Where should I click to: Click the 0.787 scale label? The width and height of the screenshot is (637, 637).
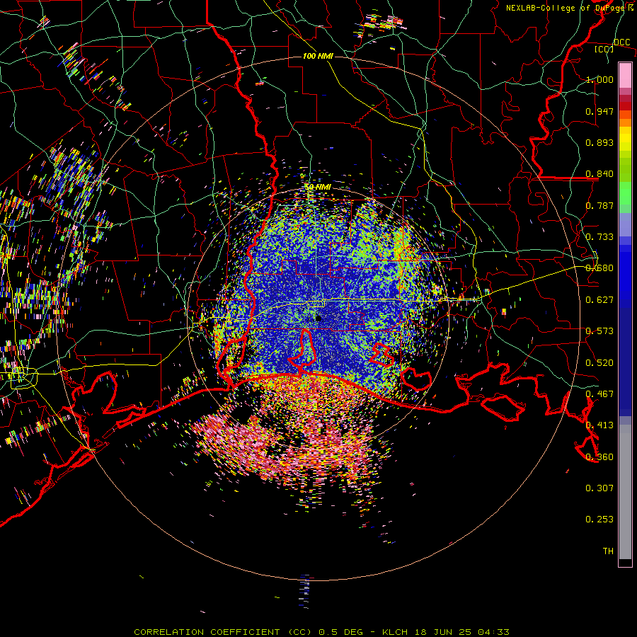click(x=599, y=205)
